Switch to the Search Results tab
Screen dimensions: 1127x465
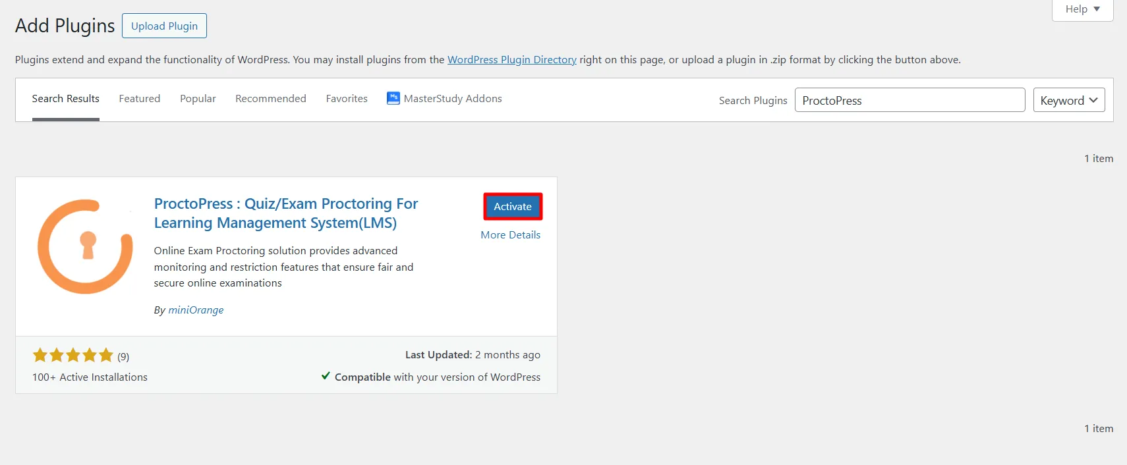66,99
